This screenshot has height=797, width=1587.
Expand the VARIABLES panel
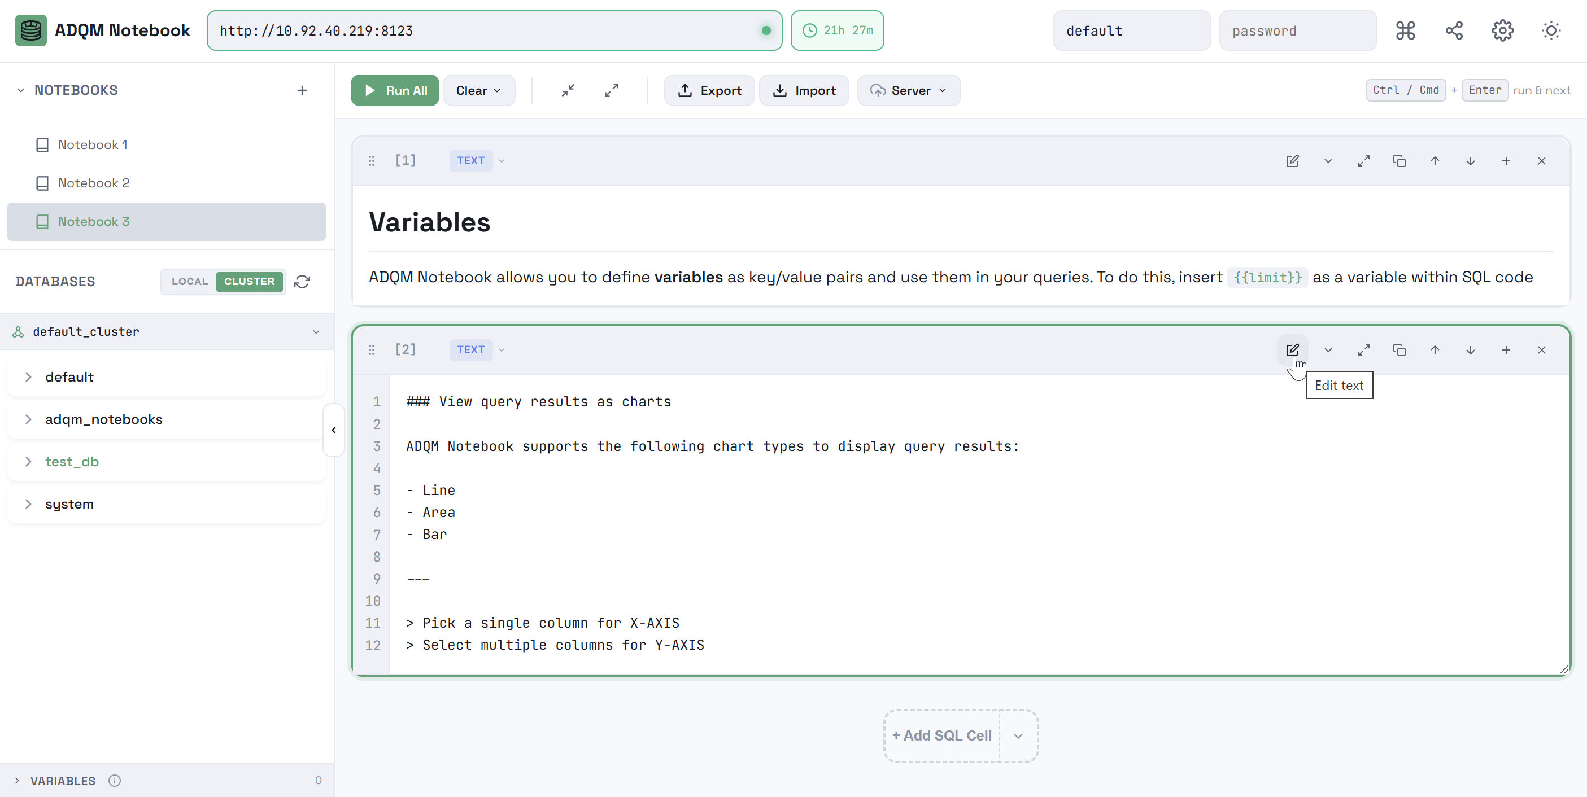click(x=63, y=781)
